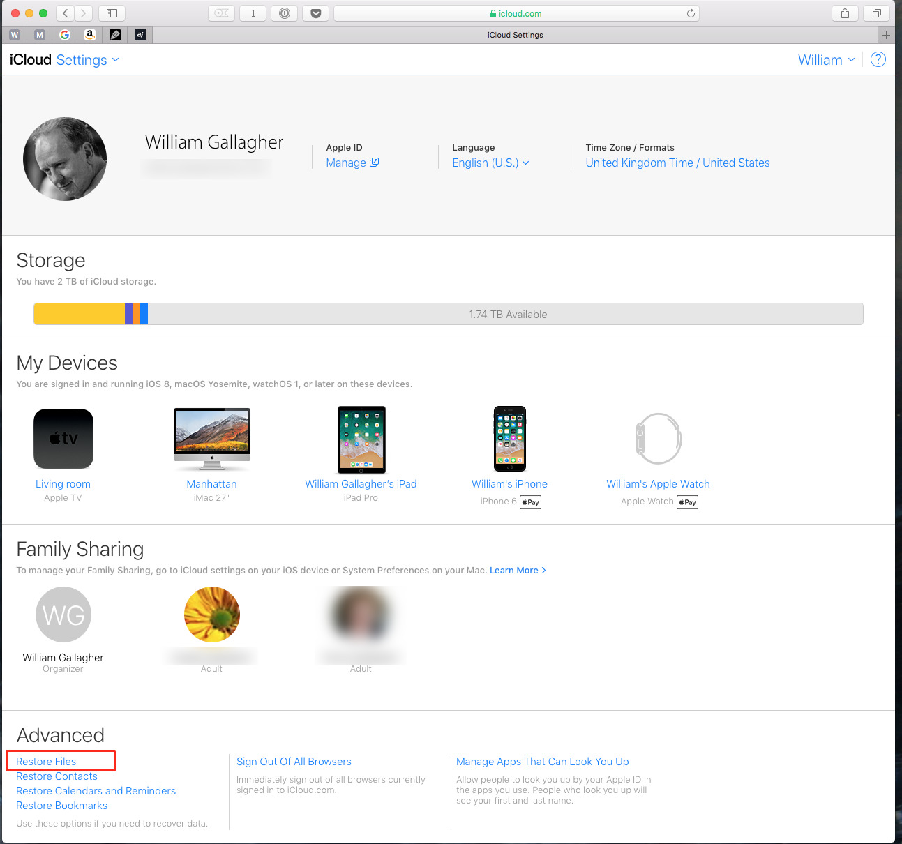Toggle the Safari sidebar button

[x=112, y=13]
